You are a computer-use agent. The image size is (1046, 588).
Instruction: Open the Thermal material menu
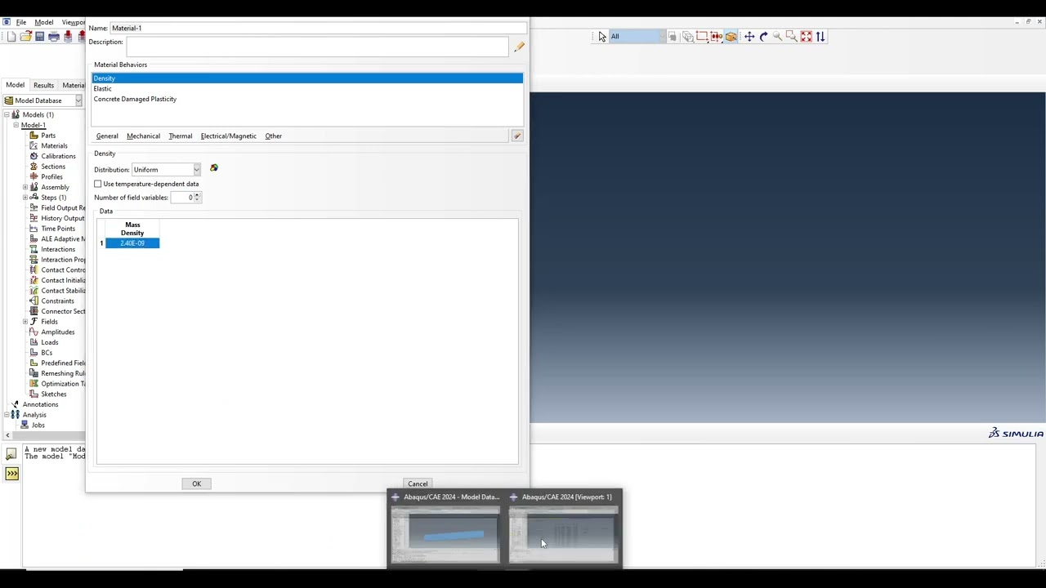click(180, 136)
